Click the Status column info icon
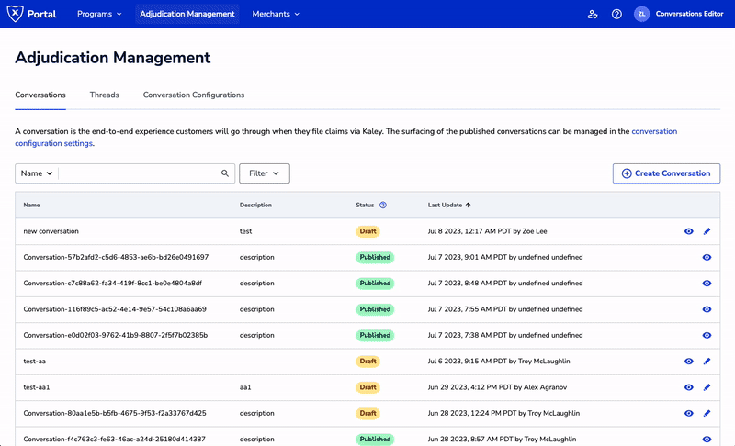This screenshot has width=735, height=446. (383, 206)
